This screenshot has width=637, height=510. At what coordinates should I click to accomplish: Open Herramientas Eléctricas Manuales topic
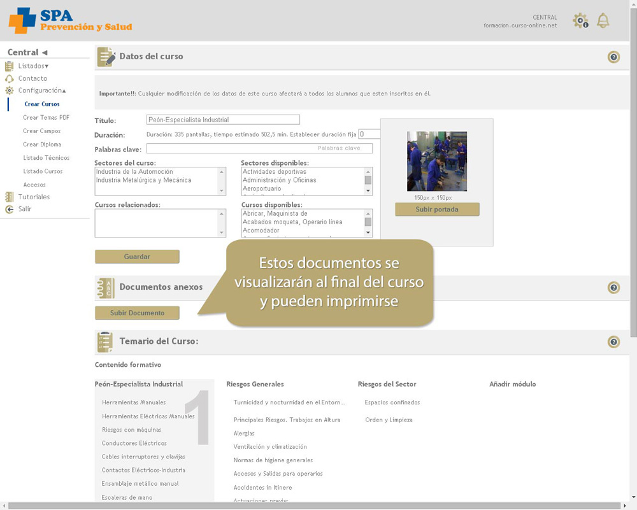click(148, 416)
